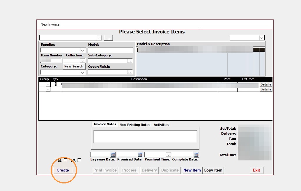The width and height of the screenshot is (301, 191).
Task: Tick the S/R checkbox
Action: coord(79,160)
